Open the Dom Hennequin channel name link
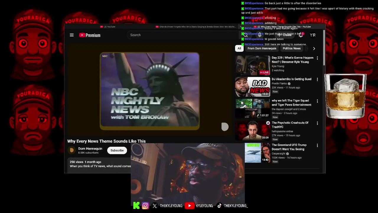This screenshot has width=378, height=213. [x=90, y=149]
